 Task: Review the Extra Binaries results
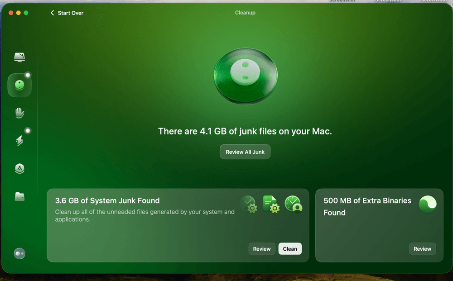[x=422, y=249]
